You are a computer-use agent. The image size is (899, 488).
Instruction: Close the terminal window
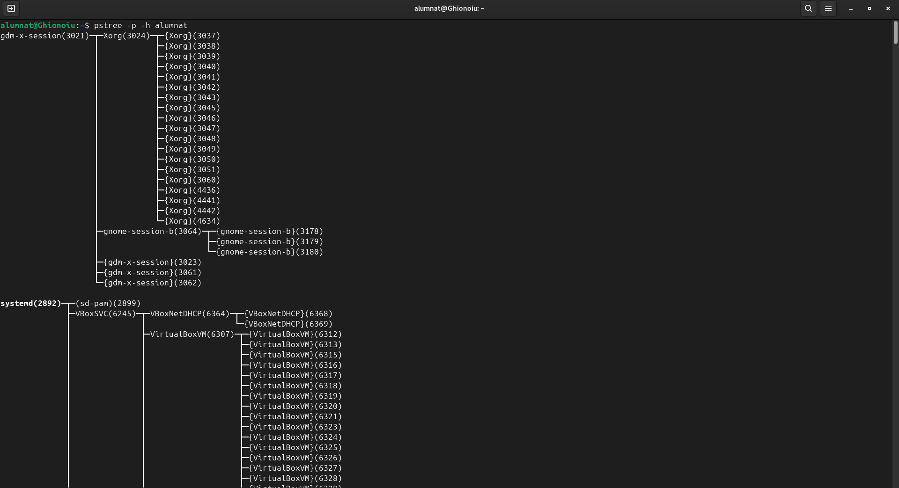[888, 8]
